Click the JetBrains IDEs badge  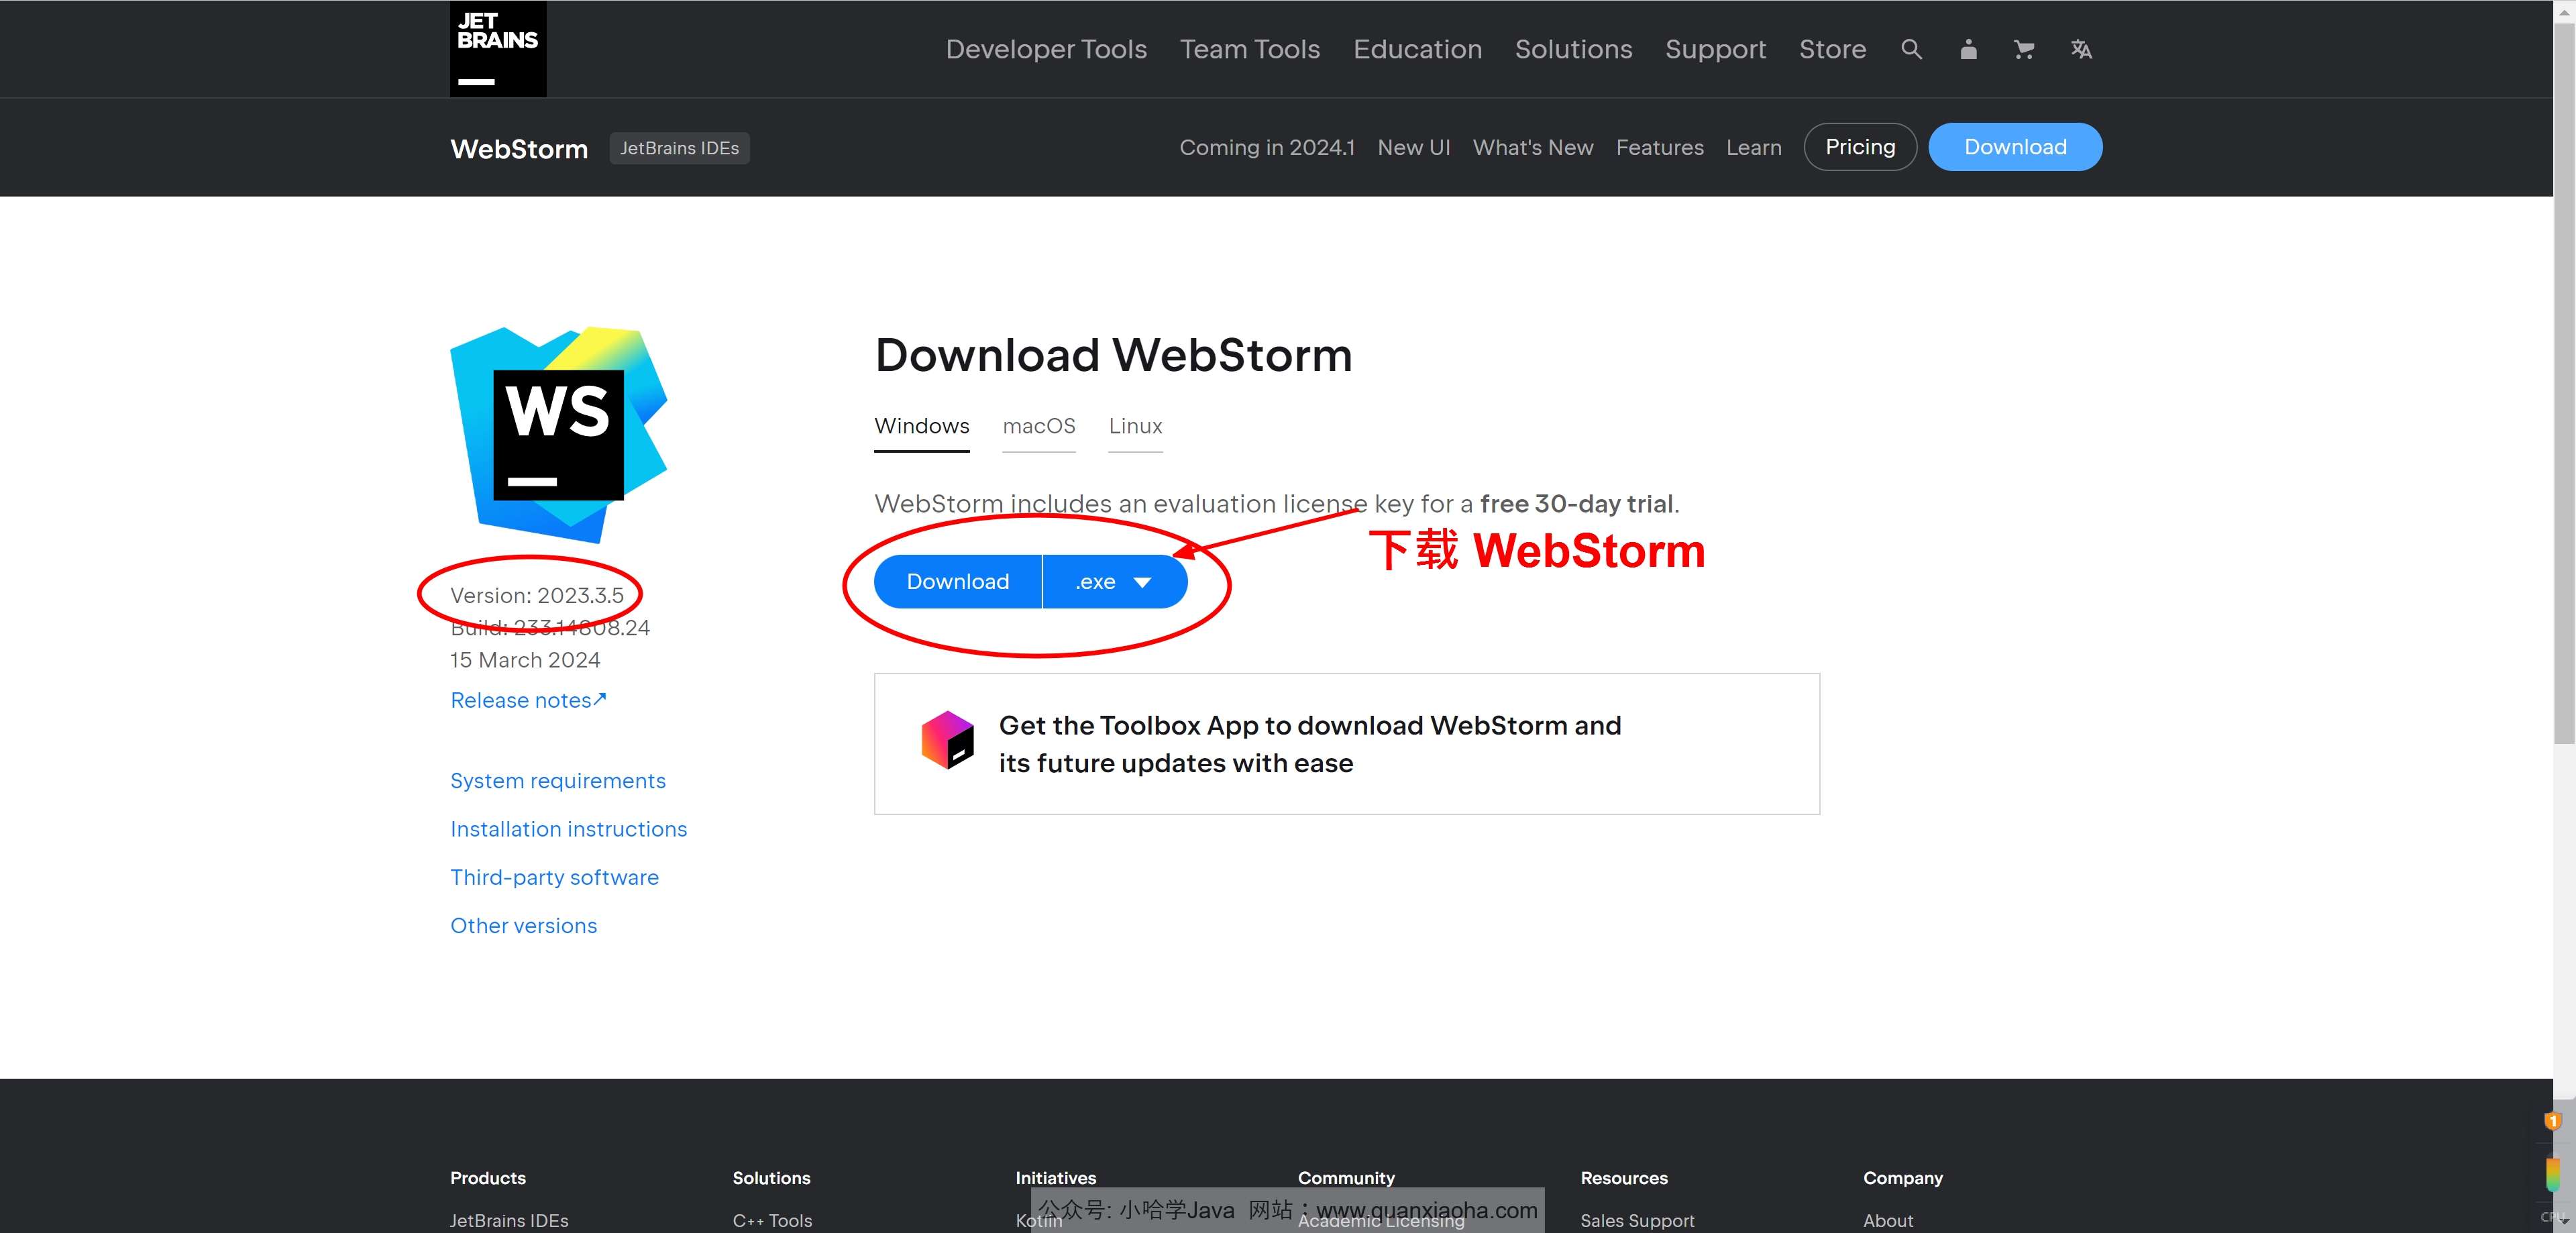[679, 148]
